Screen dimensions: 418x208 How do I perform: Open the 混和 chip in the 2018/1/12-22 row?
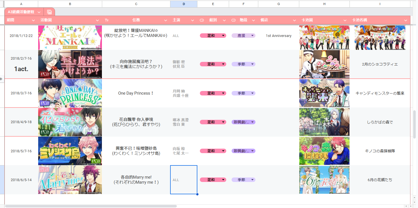pos(213,36)
